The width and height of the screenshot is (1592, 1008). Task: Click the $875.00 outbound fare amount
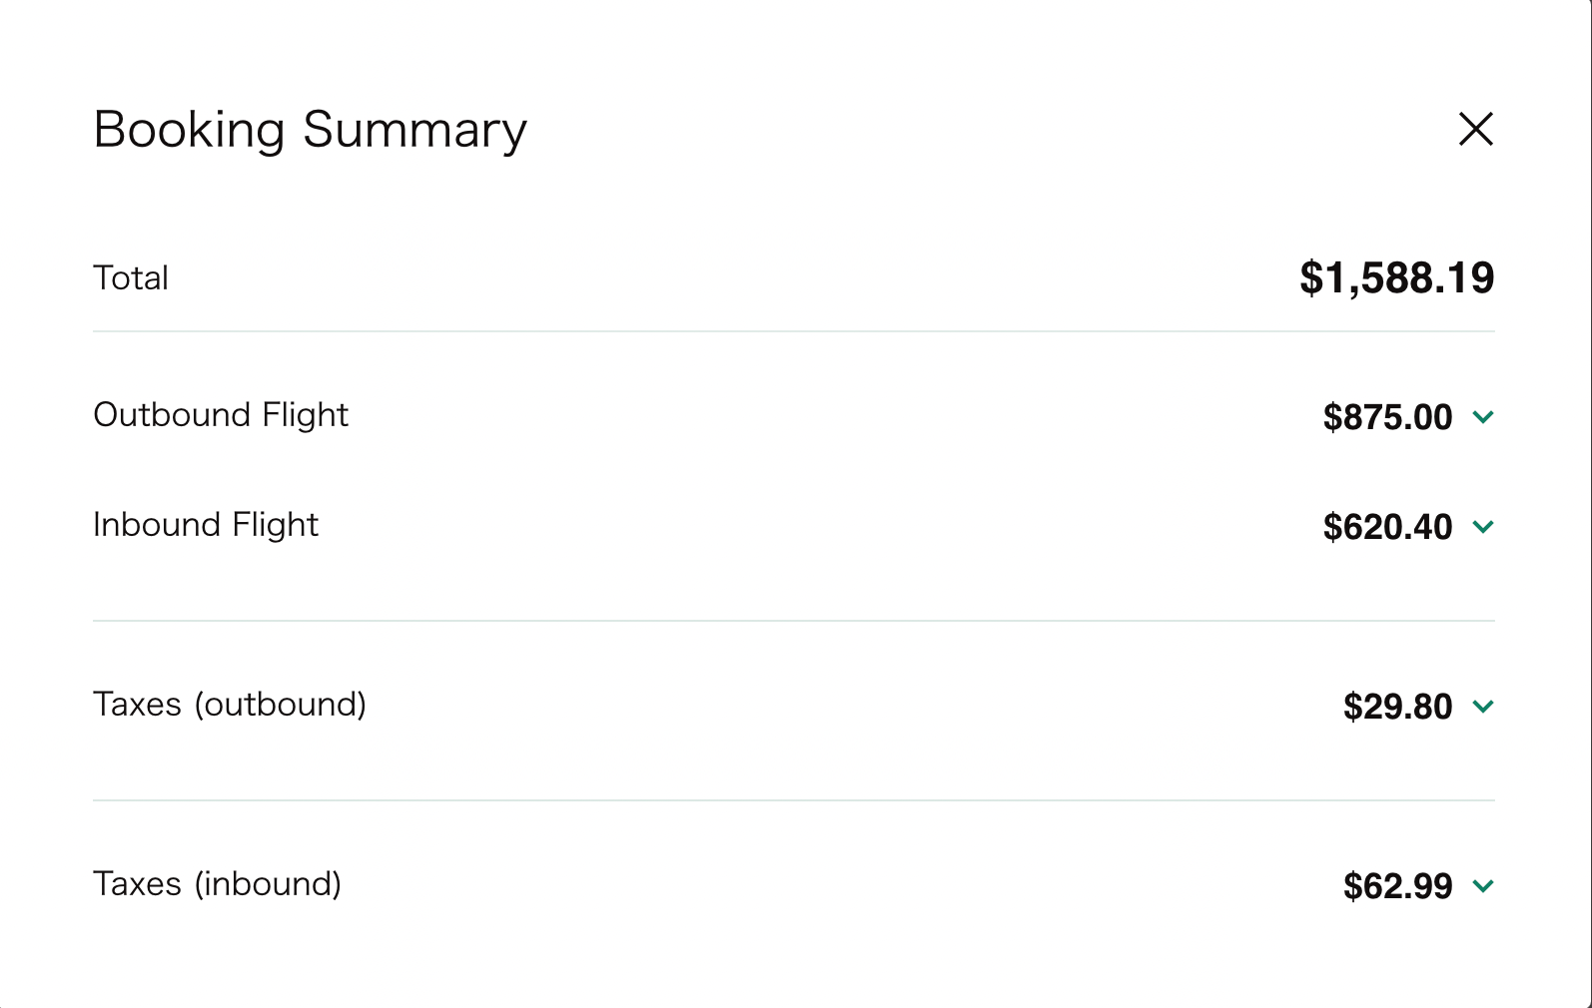click(1387, 417)
